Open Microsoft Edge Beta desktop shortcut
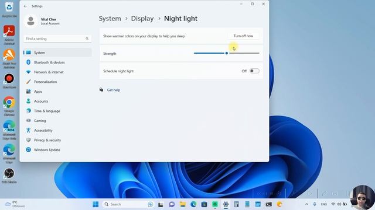 (x=9, y=130)
